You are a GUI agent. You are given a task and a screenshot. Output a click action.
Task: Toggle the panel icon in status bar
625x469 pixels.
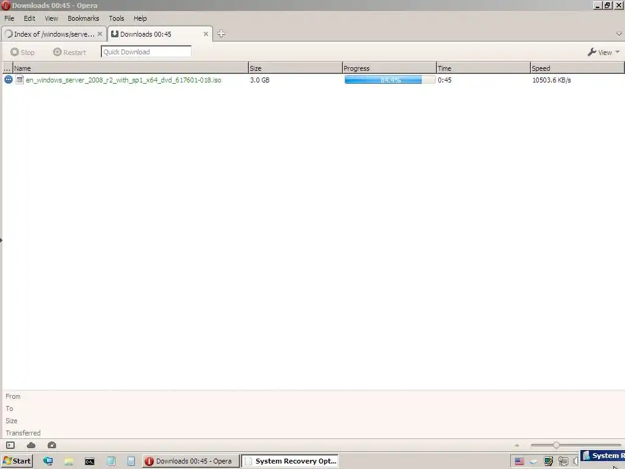[x=10, y=445]
